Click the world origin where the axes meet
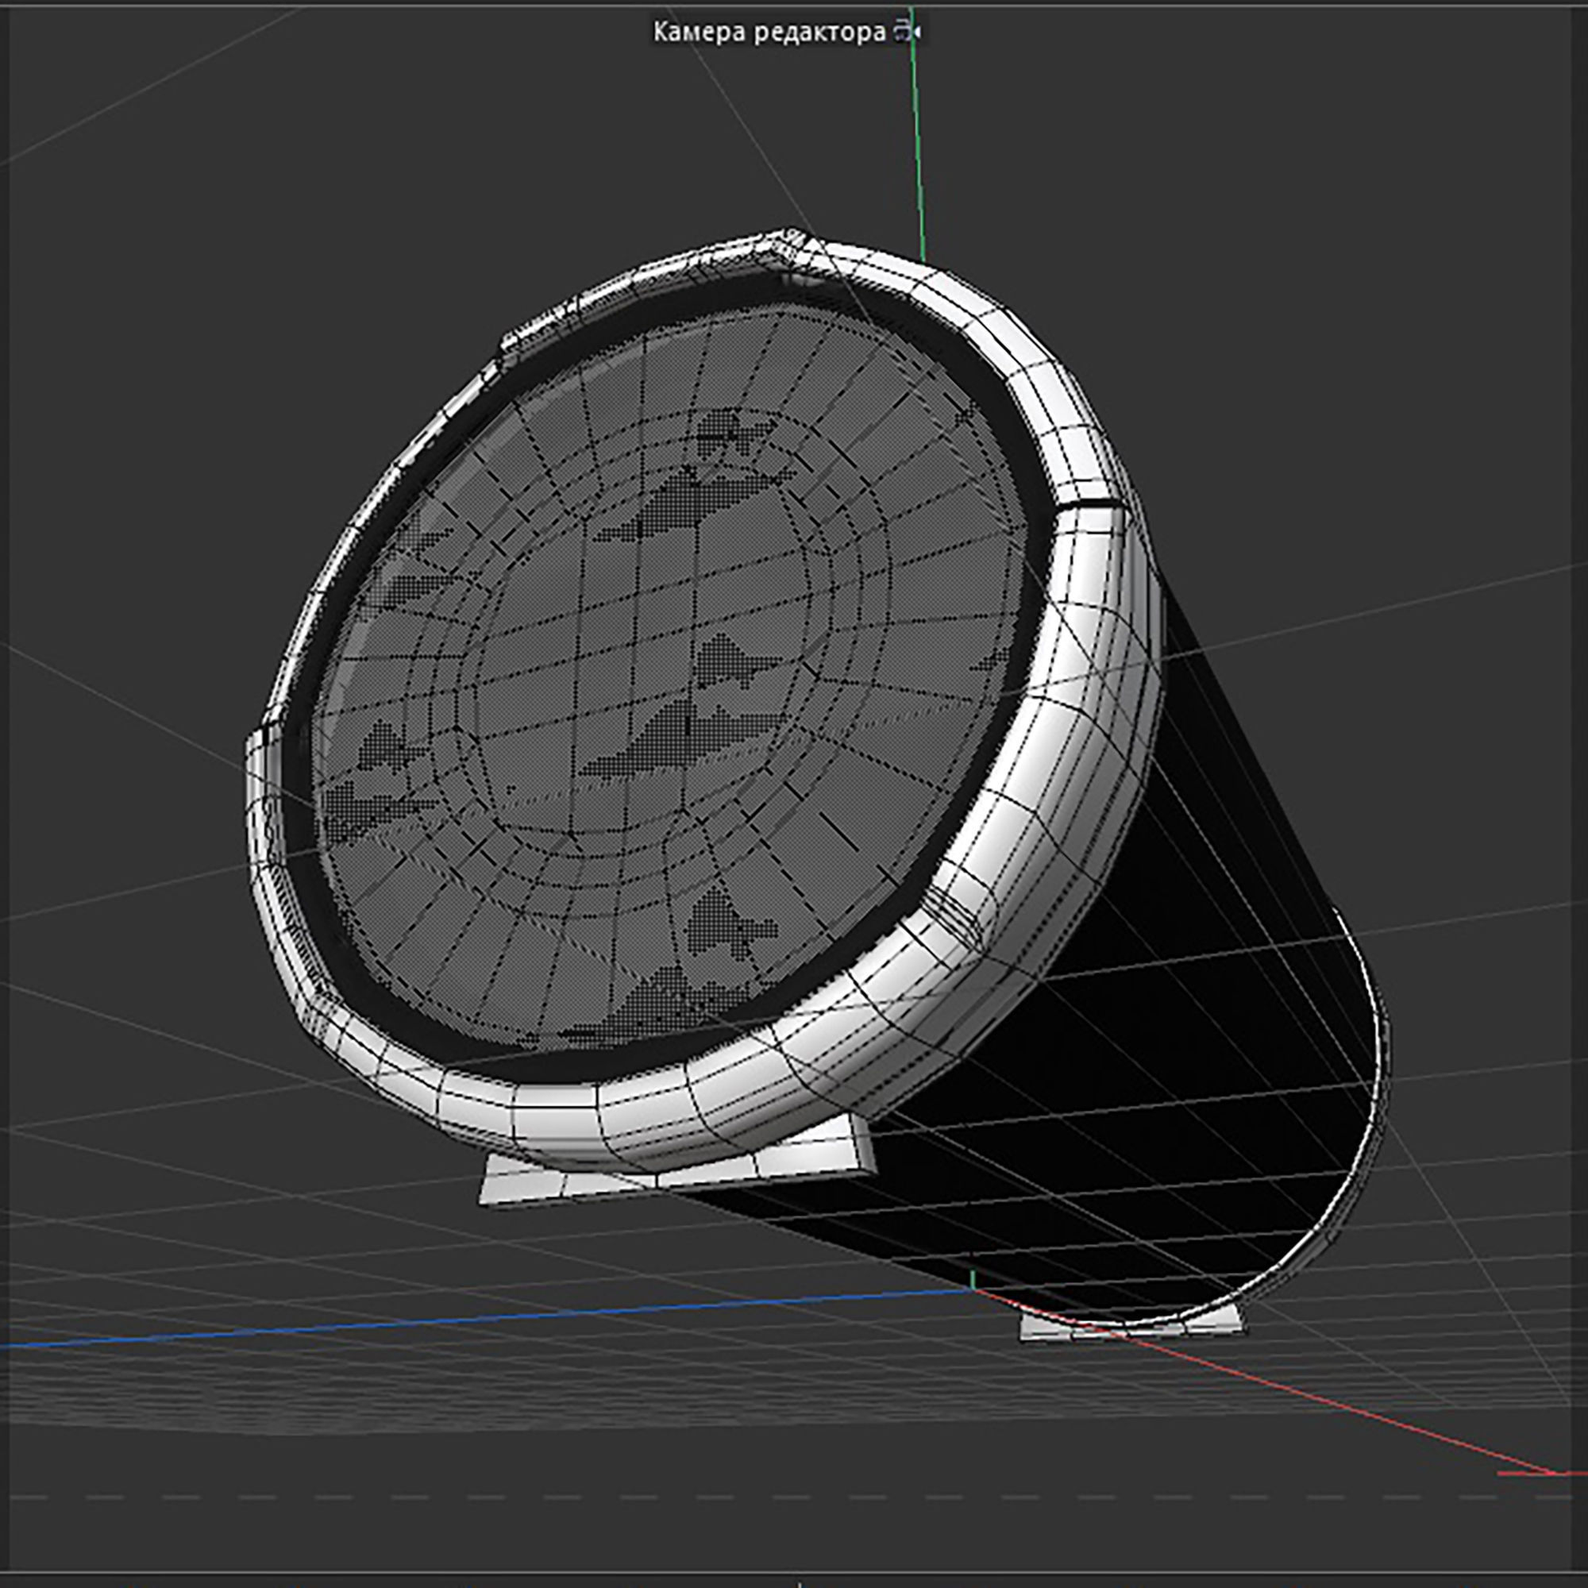The width and height of the screenshot is (1588, 1588). tap(973, 1290)
